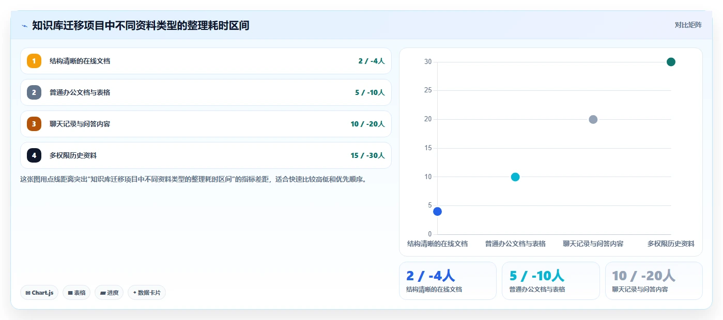
Task: Click the Chart.js tag
Action: [x=39, y=293]
